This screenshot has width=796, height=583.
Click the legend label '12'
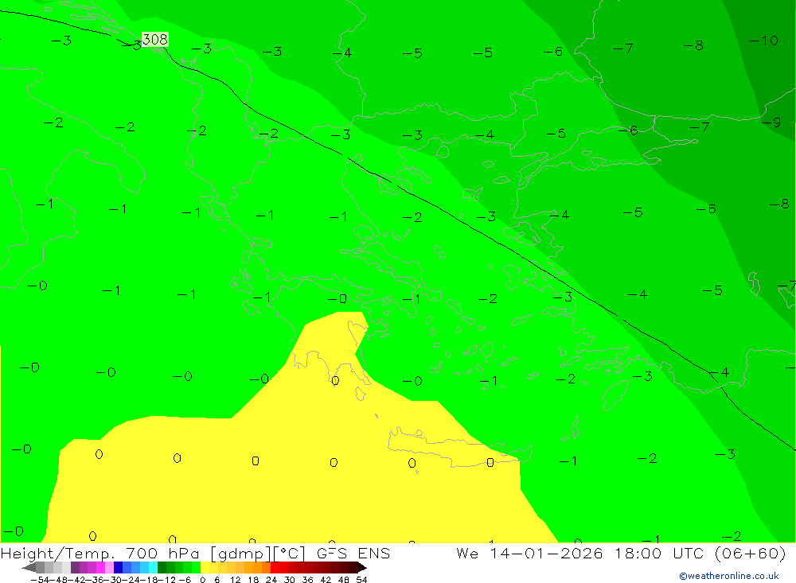(x=235, y=580)
